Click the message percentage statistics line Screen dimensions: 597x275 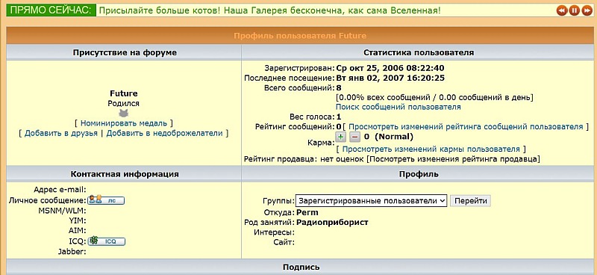pos(434,98)
